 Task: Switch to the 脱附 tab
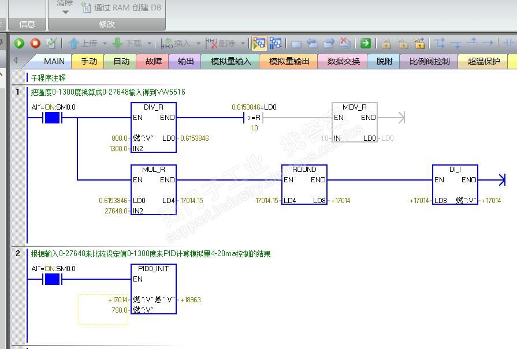pyautogui.click(x=384, y=61)
